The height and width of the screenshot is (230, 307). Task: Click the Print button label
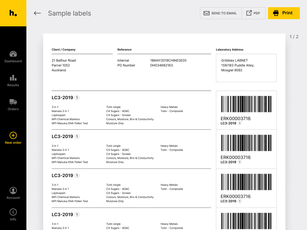coord(287,13)
